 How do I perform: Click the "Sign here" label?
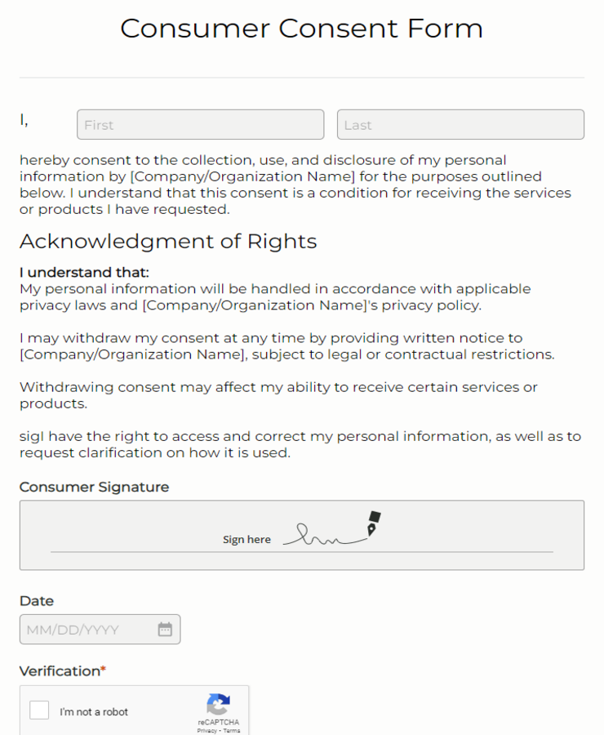[246, 539]
